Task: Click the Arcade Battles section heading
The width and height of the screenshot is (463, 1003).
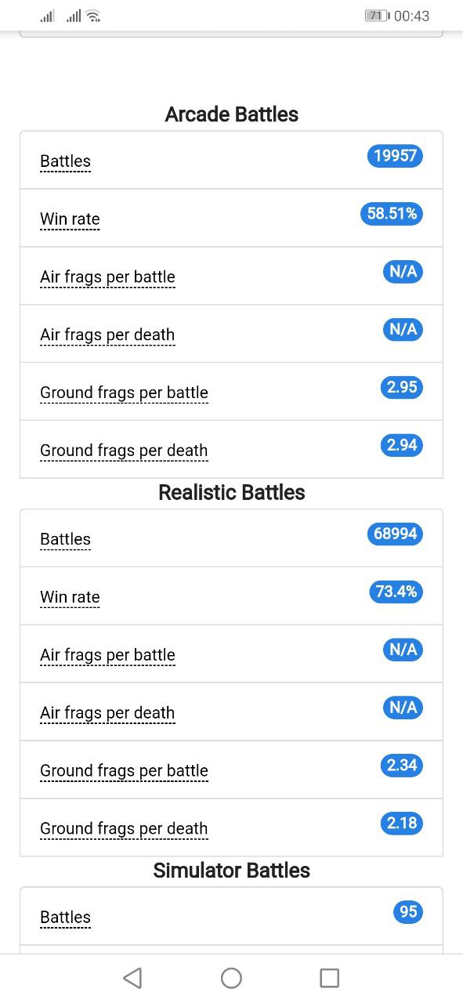Action: tap(232, 114)
